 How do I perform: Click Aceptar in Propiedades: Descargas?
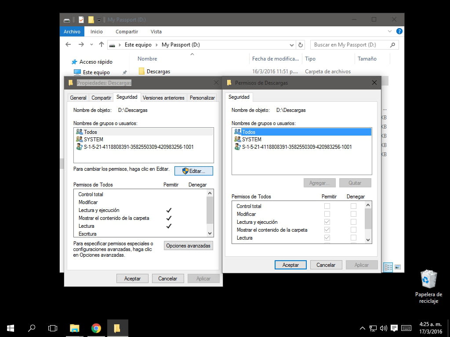(132, 278)
